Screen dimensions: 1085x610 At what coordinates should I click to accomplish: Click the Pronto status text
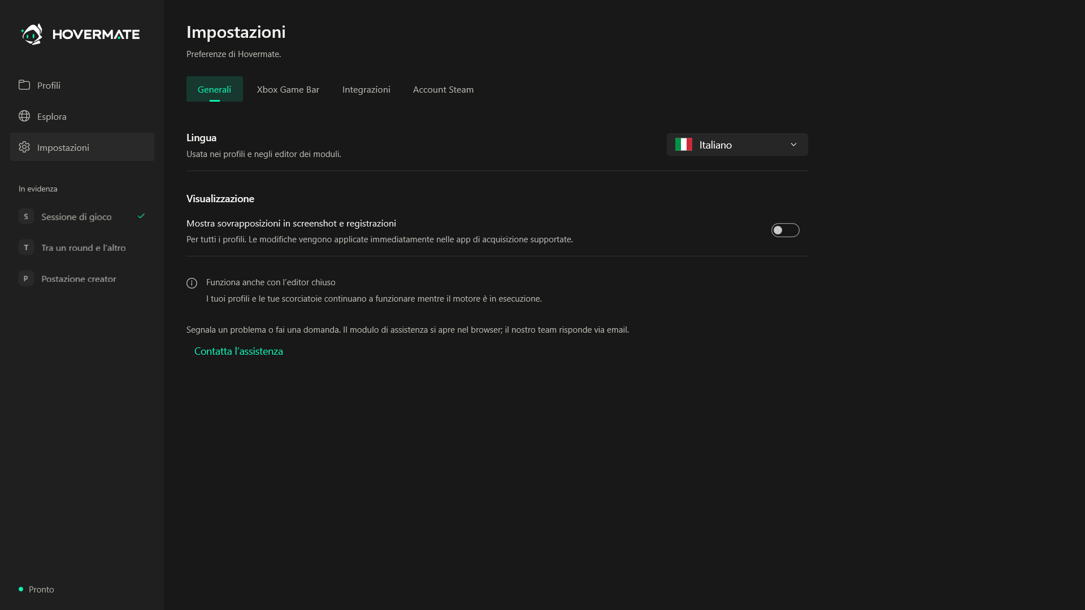pos(41,589)
